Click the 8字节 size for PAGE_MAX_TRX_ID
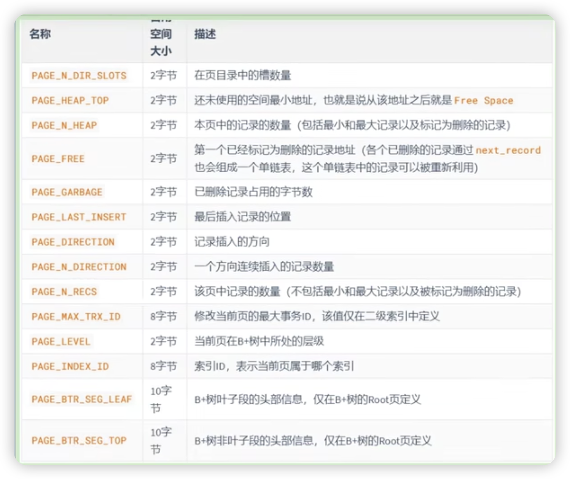 164,316
